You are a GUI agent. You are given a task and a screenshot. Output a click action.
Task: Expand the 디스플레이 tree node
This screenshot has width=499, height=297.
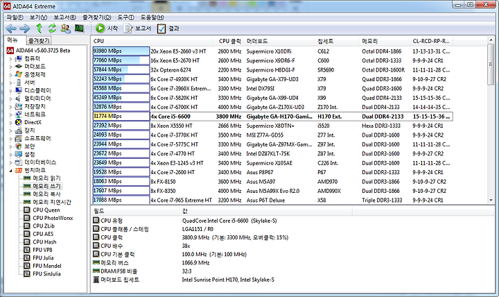pyautogui.click(x=10, y=90)
